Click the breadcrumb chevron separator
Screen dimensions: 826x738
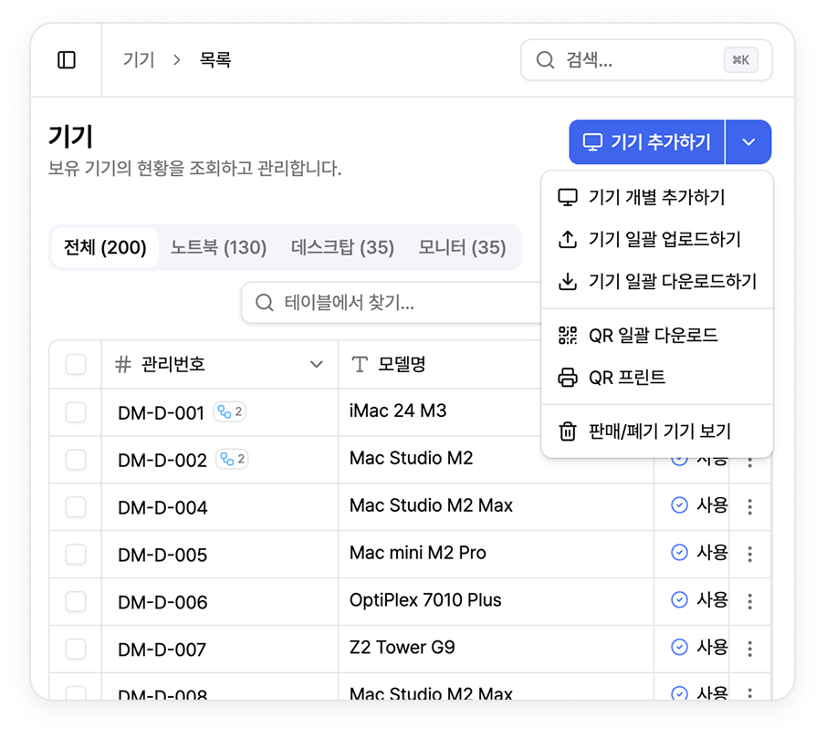coord(177,60)
